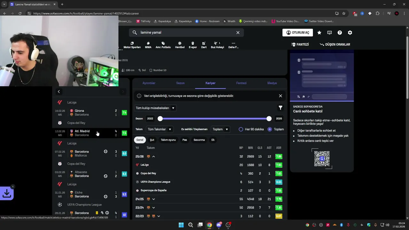
Task: Click UEFA Champions League career row
Action: (209, 182)
